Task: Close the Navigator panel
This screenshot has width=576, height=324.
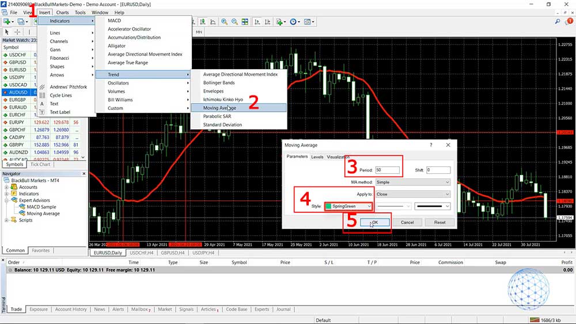Action: (x=84, y=174)
